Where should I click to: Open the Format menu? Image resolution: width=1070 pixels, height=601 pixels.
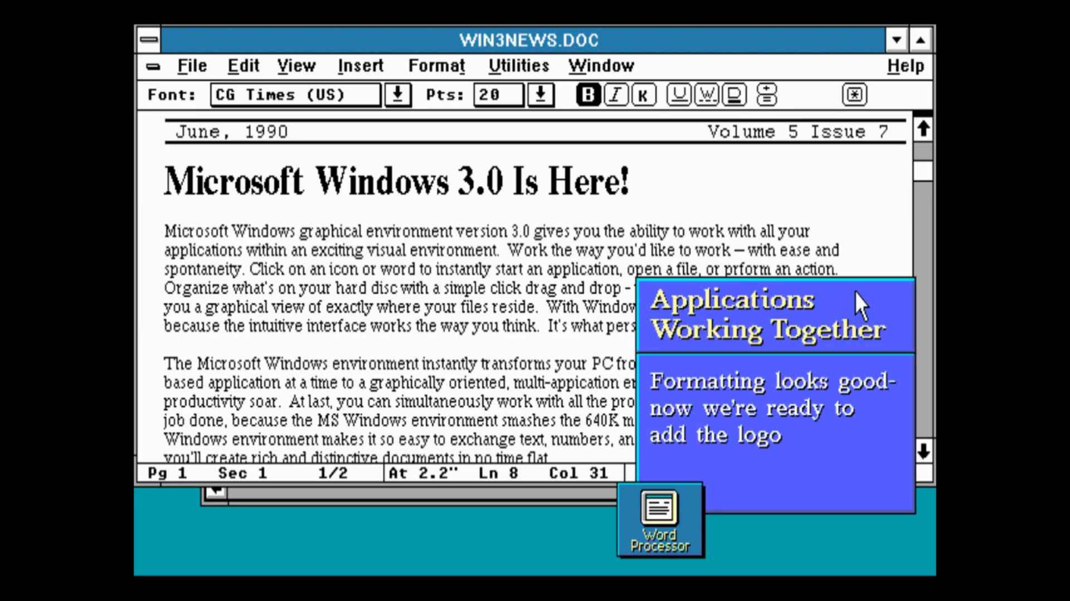point(436,66)
